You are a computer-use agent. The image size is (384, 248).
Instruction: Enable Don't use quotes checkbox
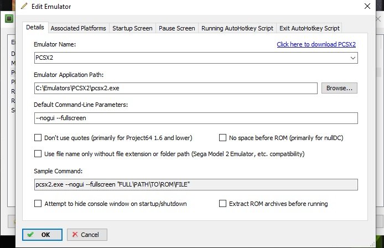coord(38,138)
